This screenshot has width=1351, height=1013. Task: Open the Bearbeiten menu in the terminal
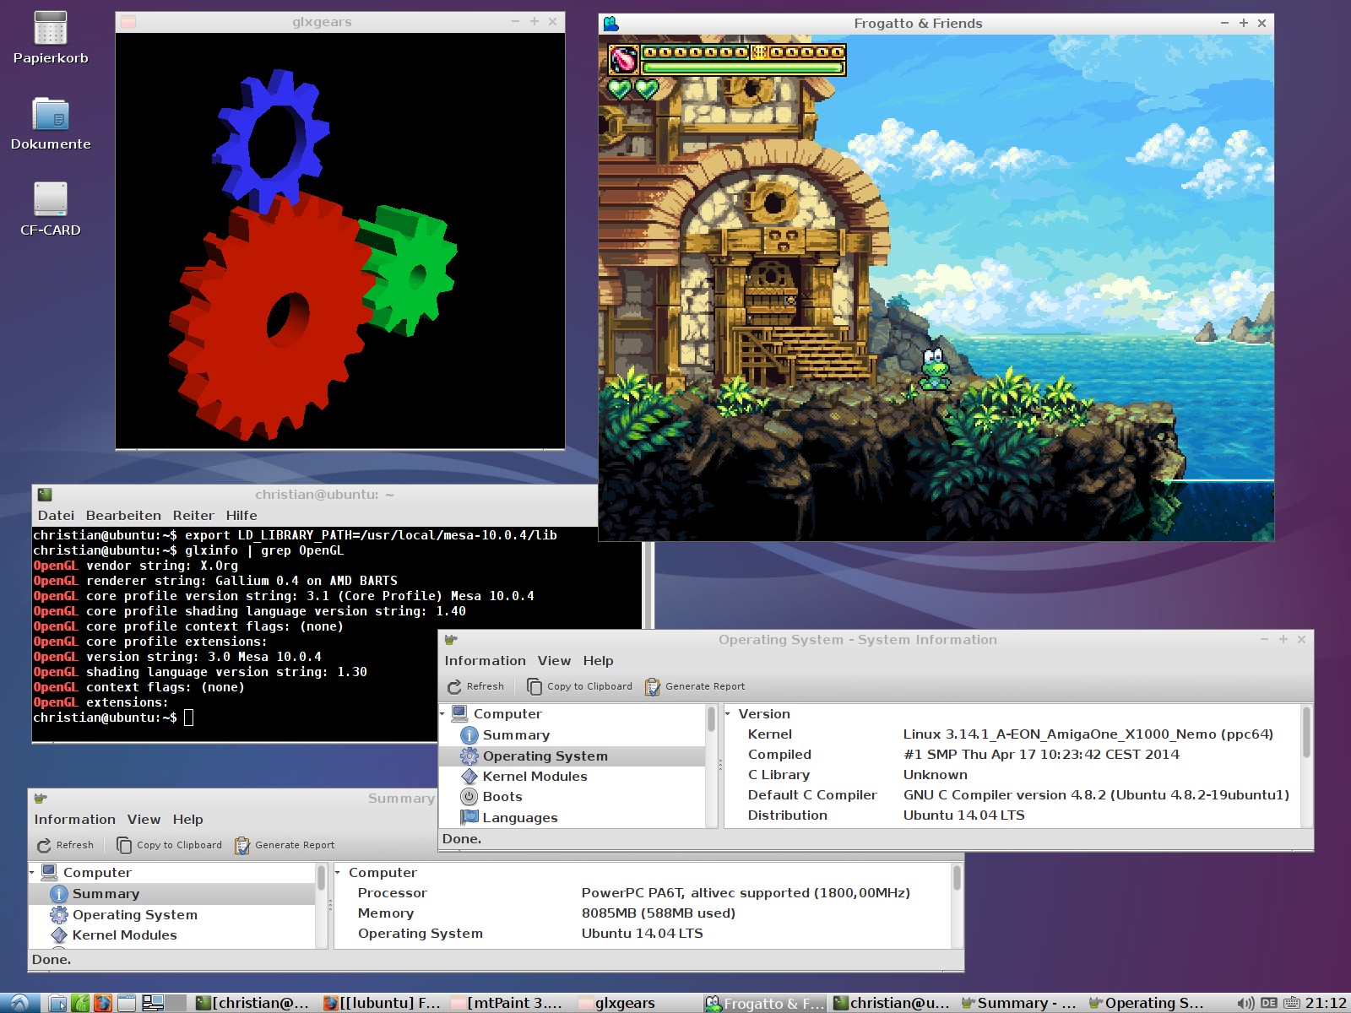[x=123, y=516]
